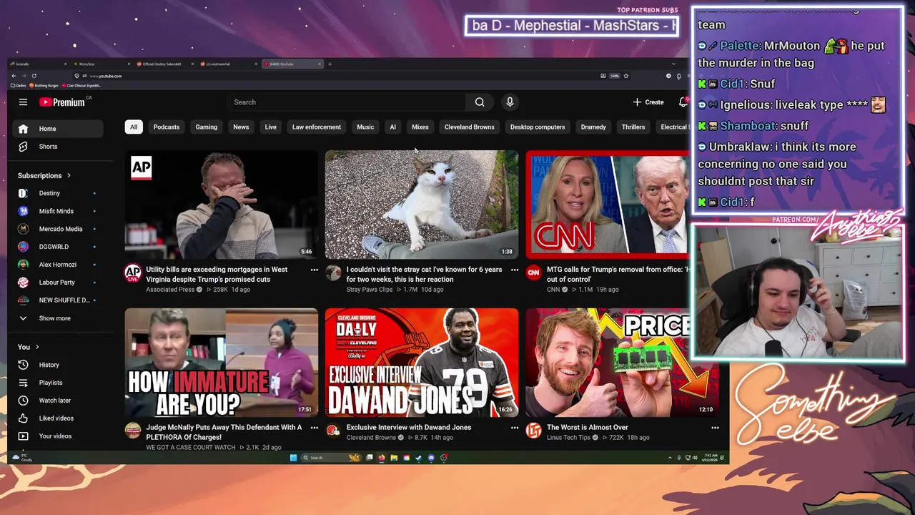Click browser reload button
This screenshot has width=915, height=515.
(x=34, y=76)
